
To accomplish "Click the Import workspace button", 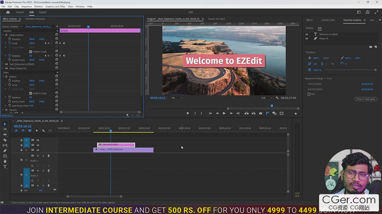I will (20, 12).
